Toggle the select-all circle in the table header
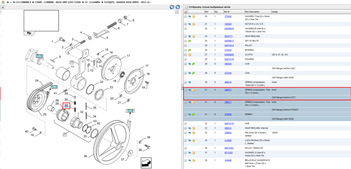This screenshot has width=351, height=169. pos(186,12)
